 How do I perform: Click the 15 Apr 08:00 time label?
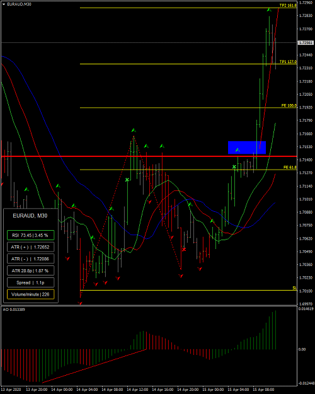point(263,390)
